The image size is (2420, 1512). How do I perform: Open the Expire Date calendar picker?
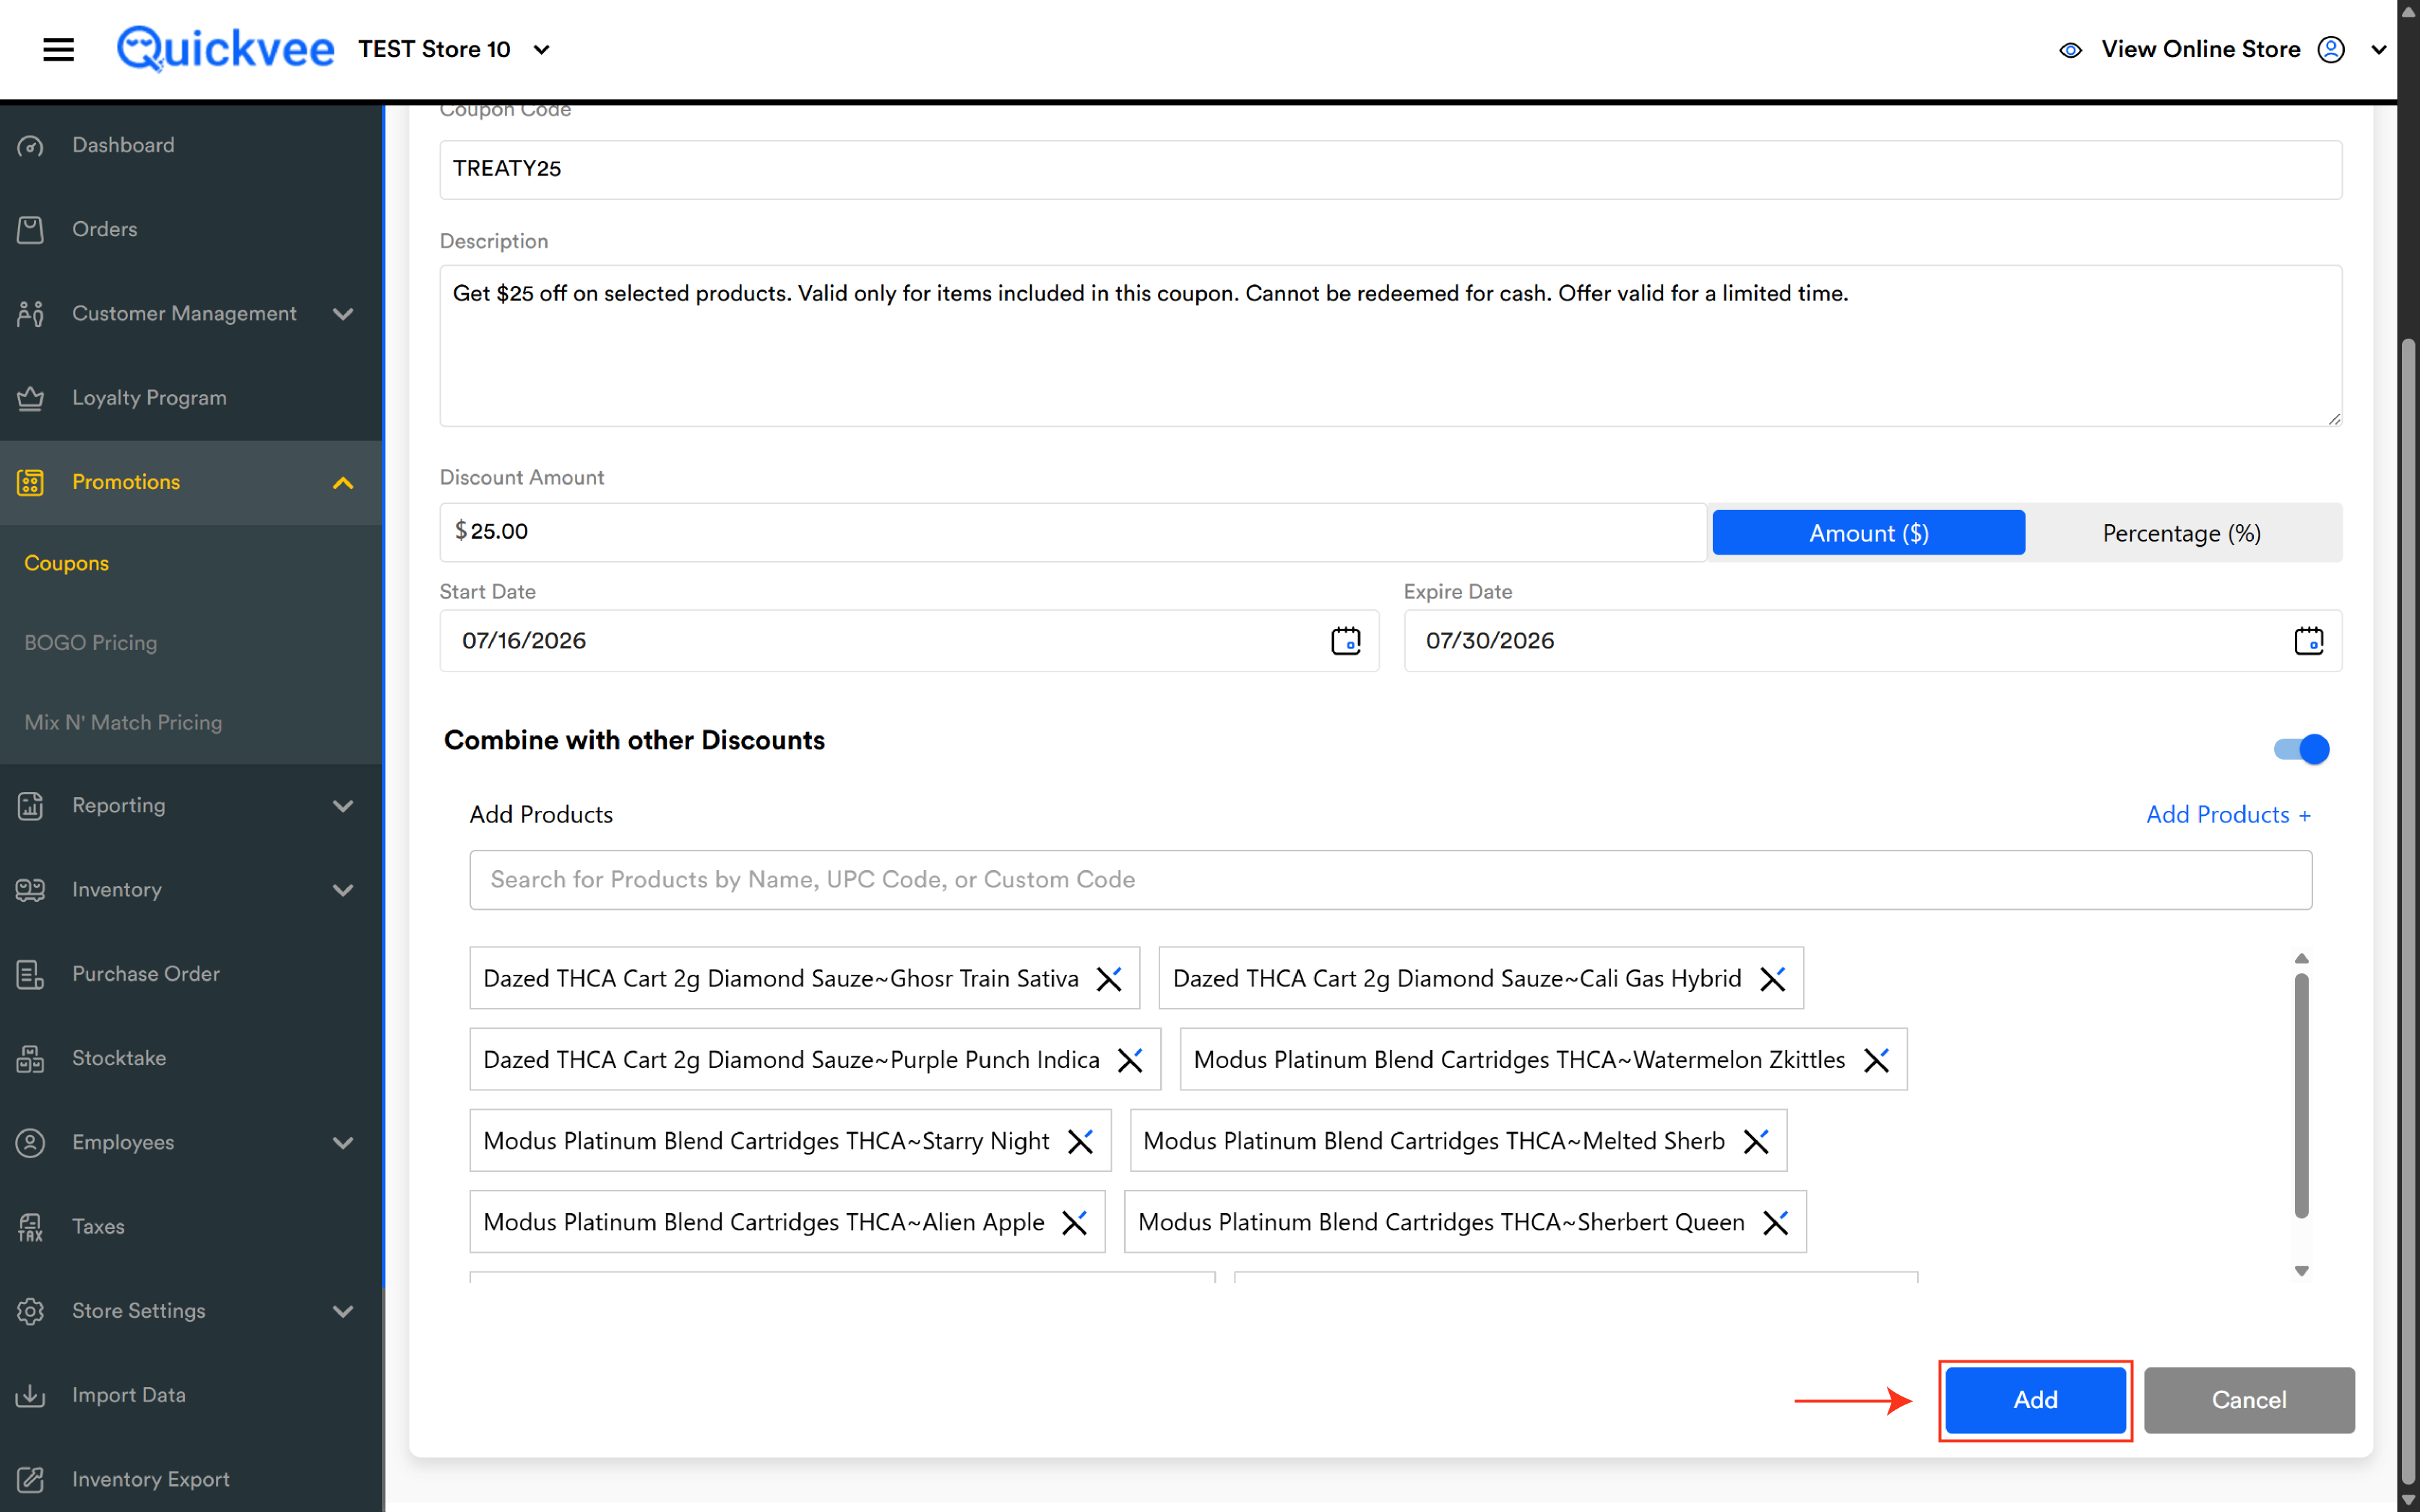2308,640
